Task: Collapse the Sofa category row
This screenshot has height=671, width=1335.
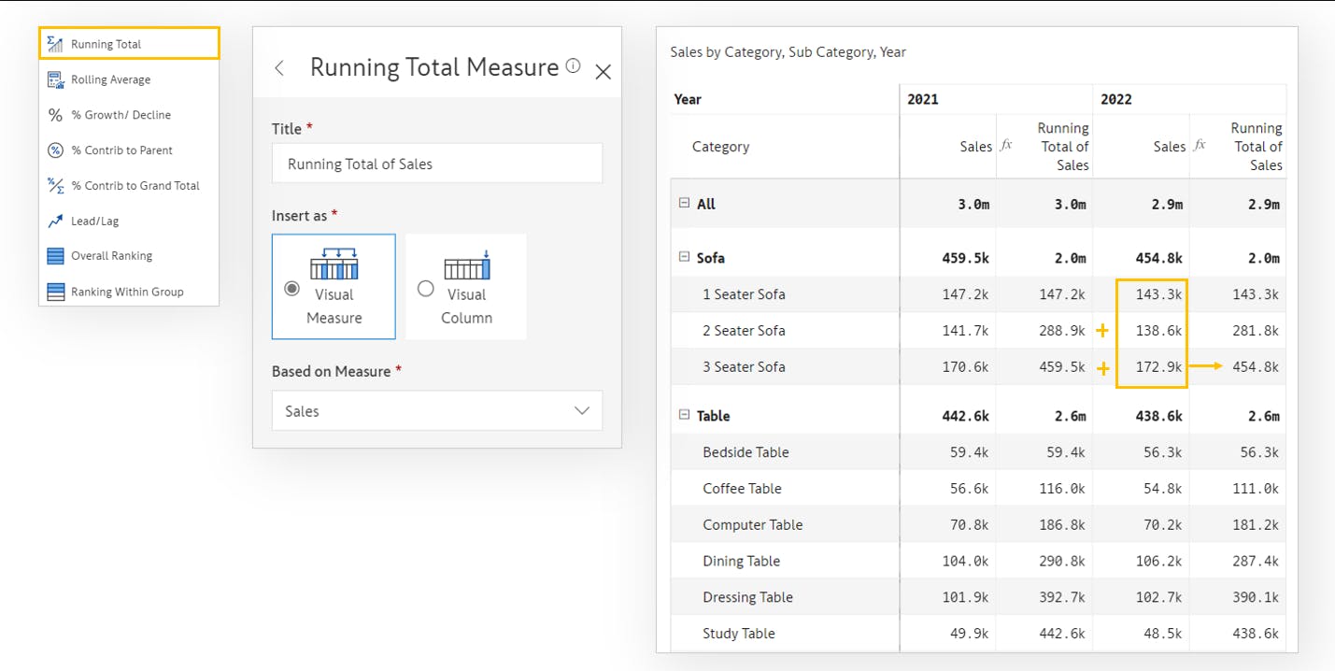Action: point(685,257)
